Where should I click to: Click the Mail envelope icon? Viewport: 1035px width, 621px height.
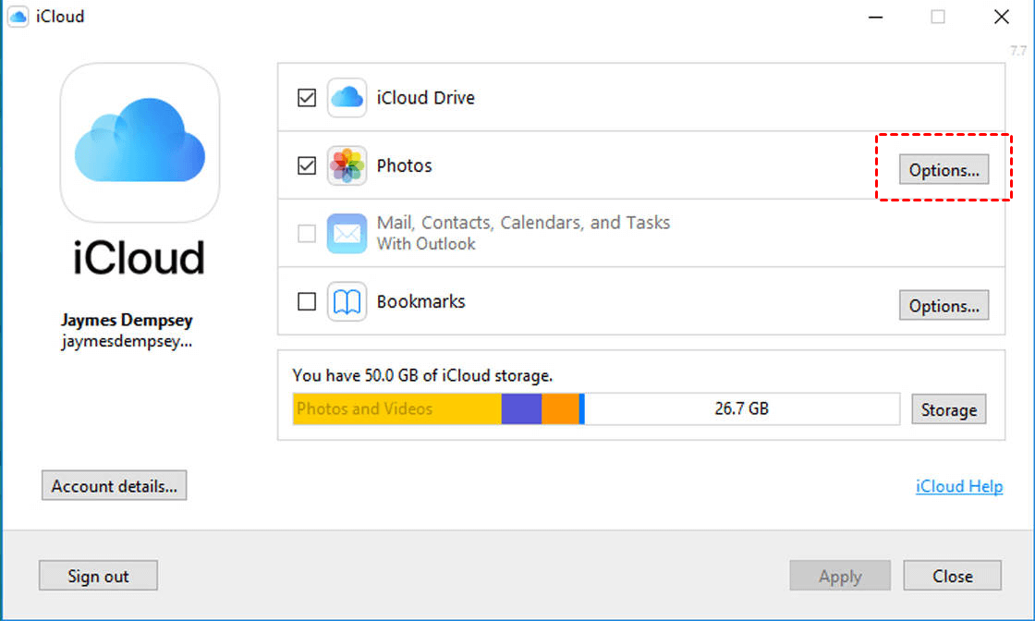347,234
